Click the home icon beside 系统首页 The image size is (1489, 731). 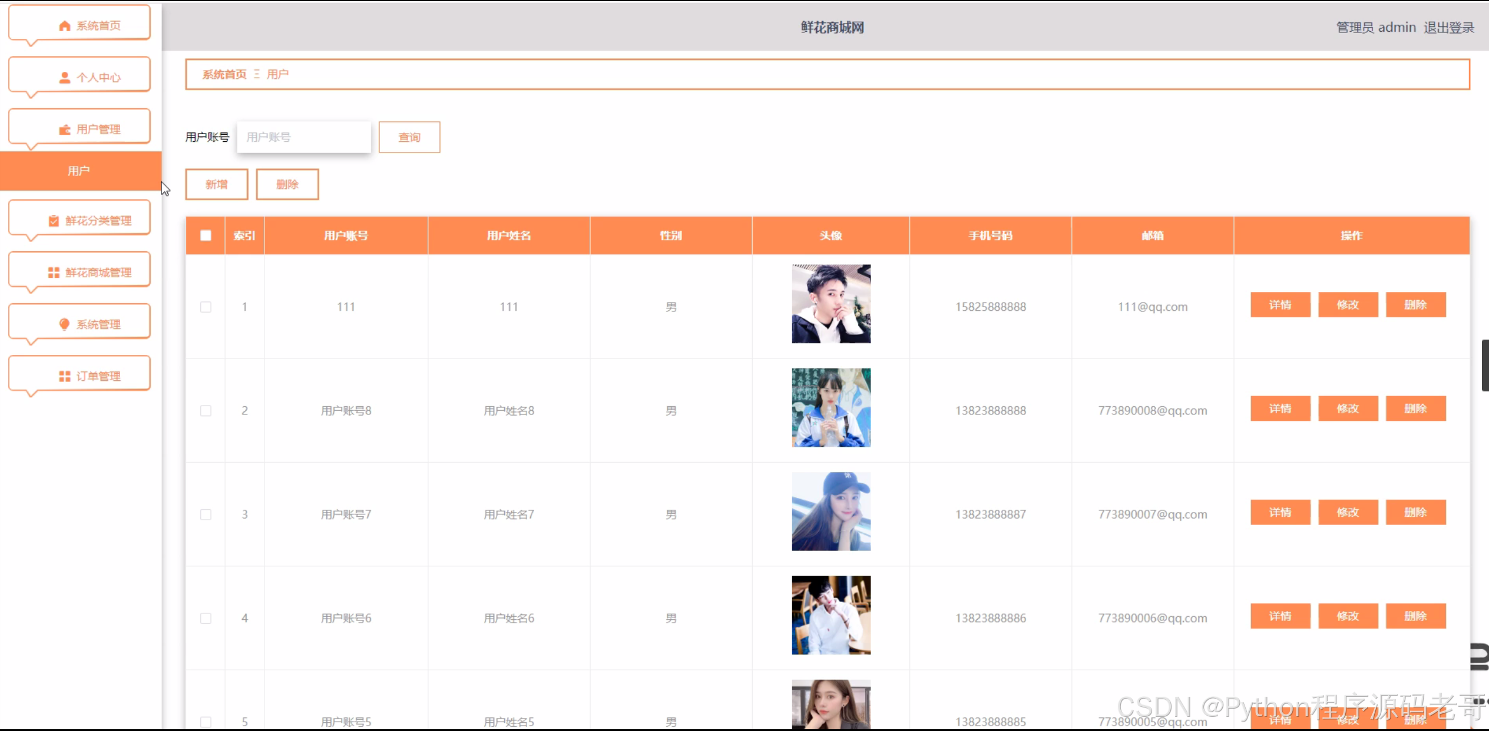[x=65, y=26]
